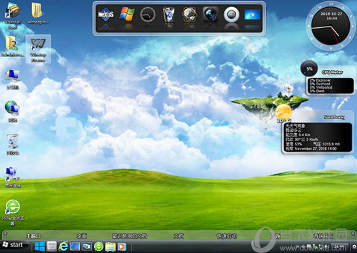
Task: Click the camera lens icon in the dock
Action: 210,14
